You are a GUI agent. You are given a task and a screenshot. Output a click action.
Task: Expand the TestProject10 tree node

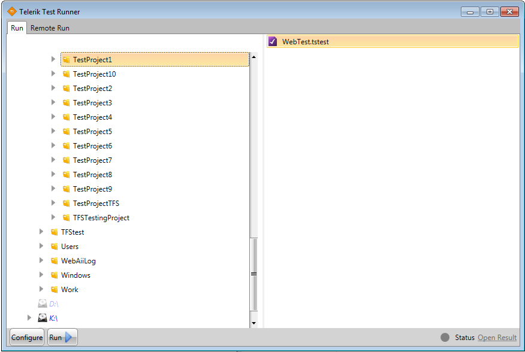tap(53, 74)
